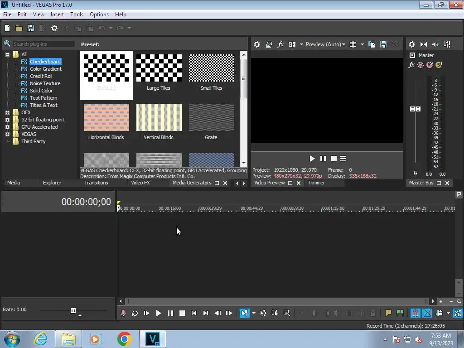Step to next frame
The height and width of the screenshot is (348, 464).
point(229,313)
